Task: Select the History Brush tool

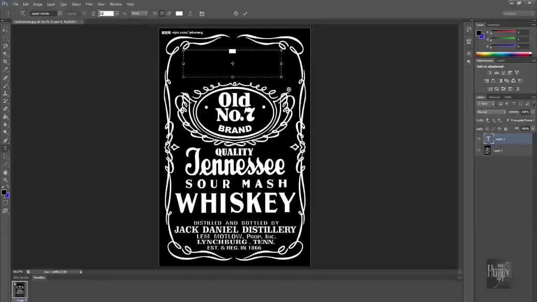Action: 5,101
